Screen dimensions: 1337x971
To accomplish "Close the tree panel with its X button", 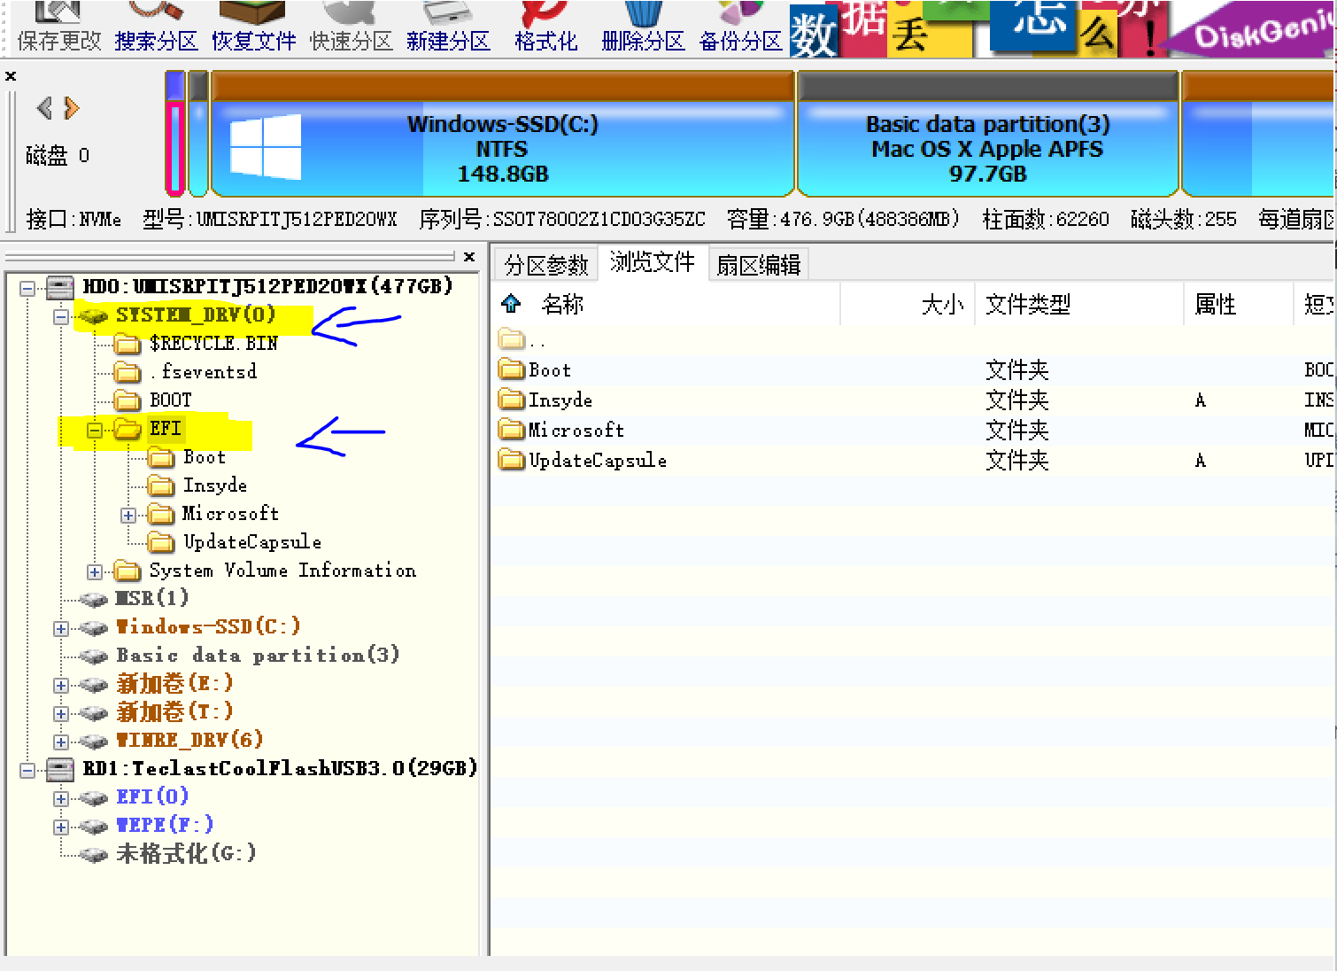I will click(469, 257).
